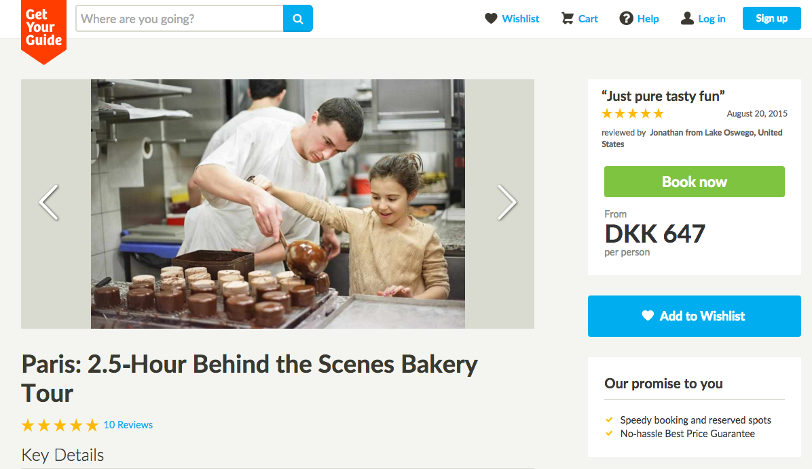Click the Log in person icon
The image size is (812, 469).
click(687, 19)
